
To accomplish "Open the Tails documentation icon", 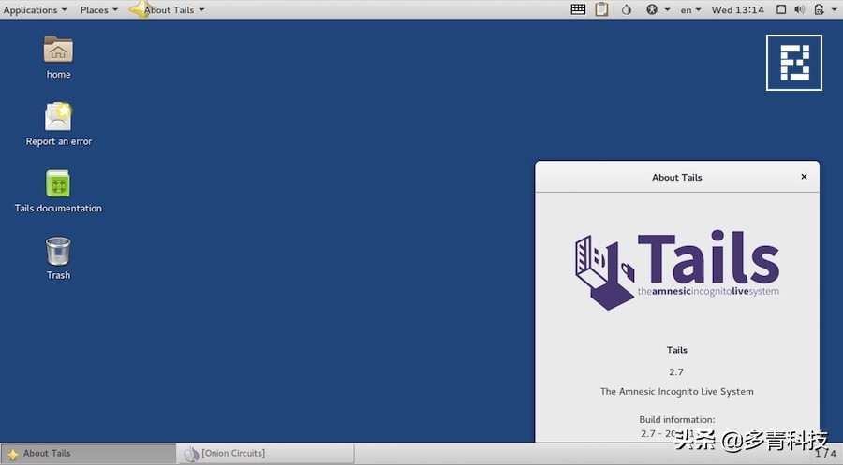I will click(x=58, y=191).
